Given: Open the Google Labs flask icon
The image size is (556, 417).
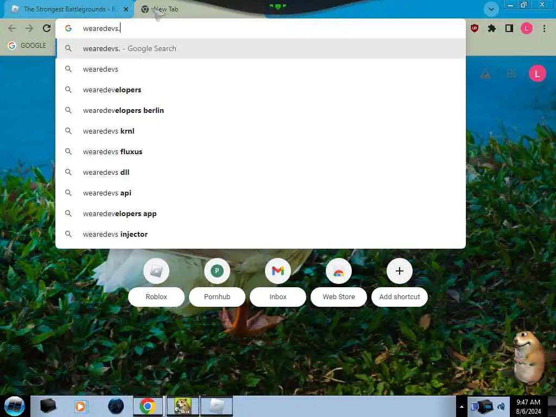Looking at the screenshot, I should pos(485,74).
